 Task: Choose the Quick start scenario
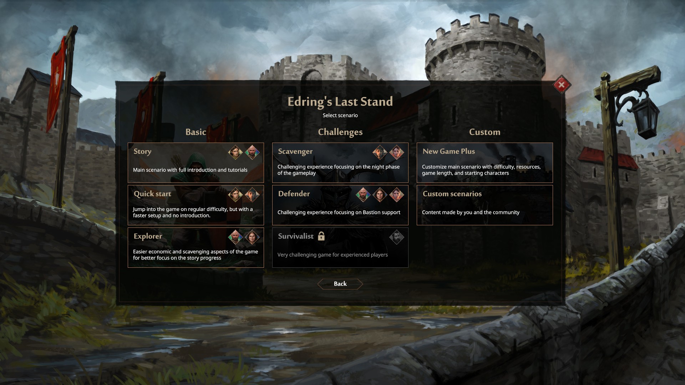[196, 205]
